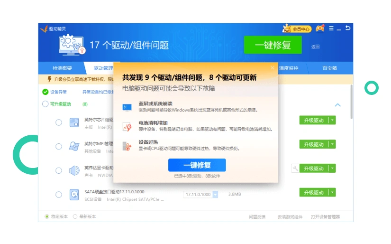Click the green check 设备异常 icon
This screenshot has width=391, height=244.
[45, 92]
